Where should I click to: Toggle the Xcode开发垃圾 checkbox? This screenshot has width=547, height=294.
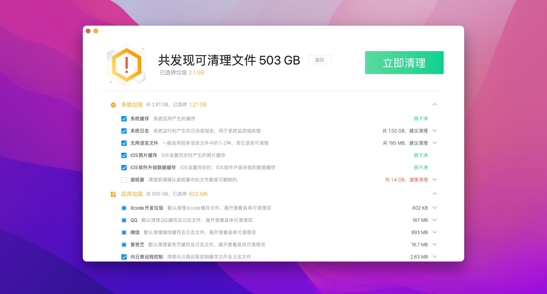[x=124, y=208]
